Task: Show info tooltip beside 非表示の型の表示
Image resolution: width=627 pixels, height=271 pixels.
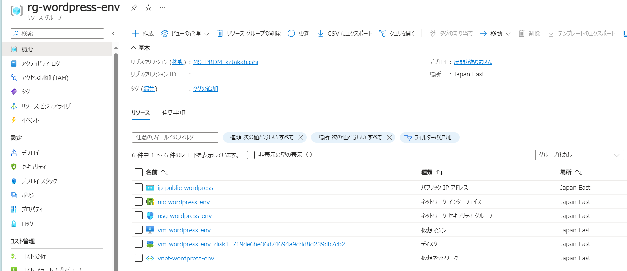Action: (x=309, y=155)
